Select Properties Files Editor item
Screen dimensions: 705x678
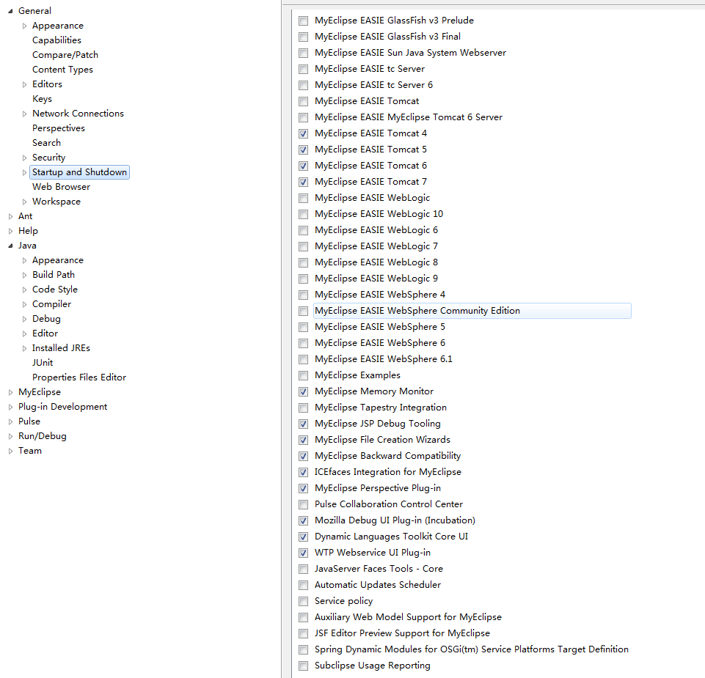[79, 377]
